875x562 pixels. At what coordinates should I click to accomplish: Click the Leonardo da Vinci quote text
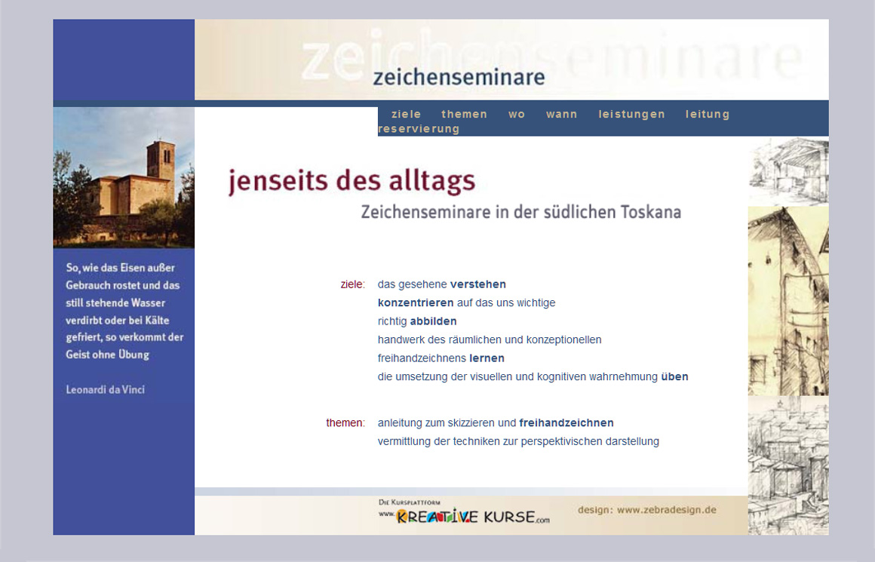[x=124, y=311]
